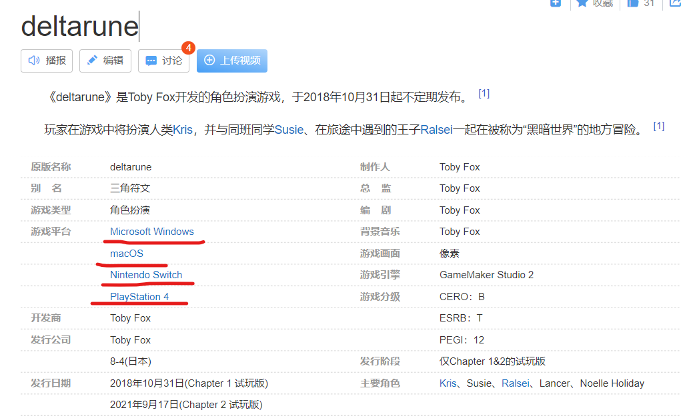Click the 上传视频 upload video button
The image size is (685, 420).
(x=232, y=61)
